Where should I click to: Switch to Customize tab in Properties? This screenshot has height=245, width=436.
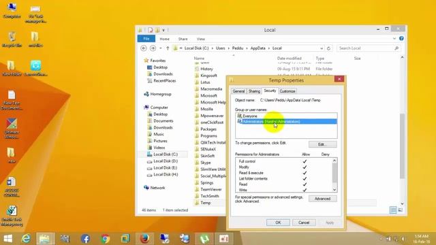click(x=287, y=91)
